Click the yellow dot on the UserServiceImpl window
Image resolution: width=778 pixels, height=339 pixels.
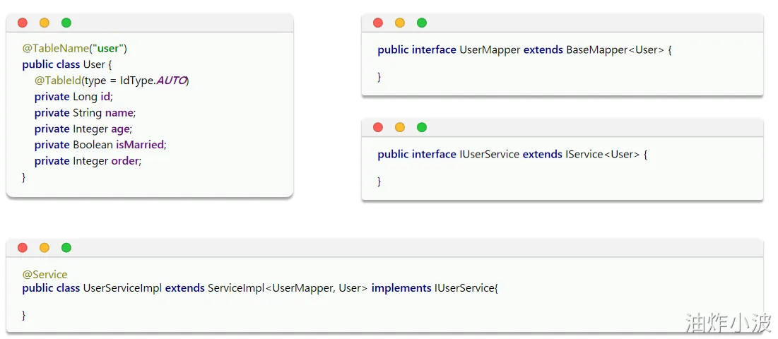click(x=45, y=247)
